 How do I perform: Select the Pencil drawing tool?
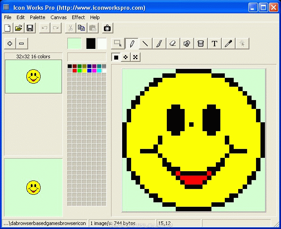[x=132, y=44]
